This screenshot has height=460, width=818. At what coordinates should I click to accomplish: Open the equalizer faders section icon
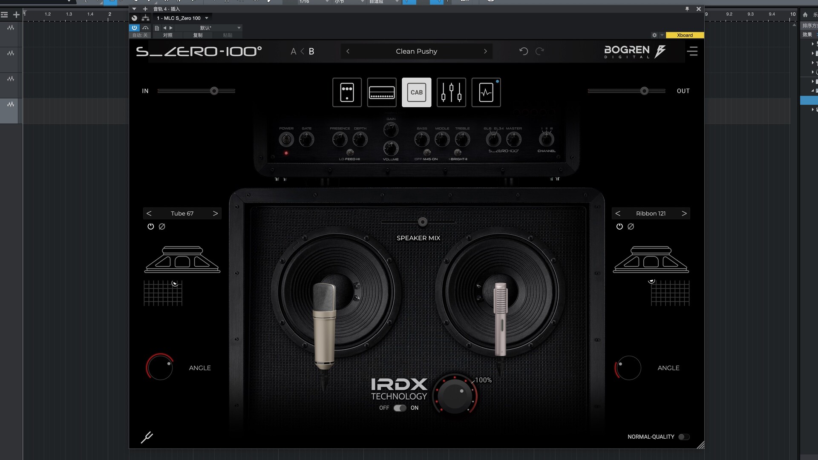451,92
